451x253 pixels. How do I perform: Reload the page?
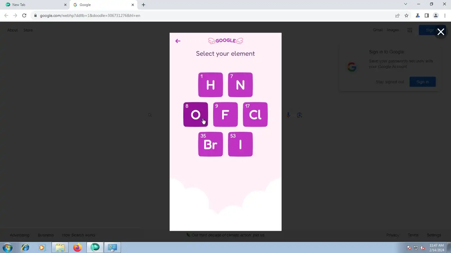tap(24, 15)
